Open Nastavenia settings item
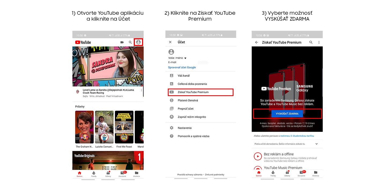 201,128
